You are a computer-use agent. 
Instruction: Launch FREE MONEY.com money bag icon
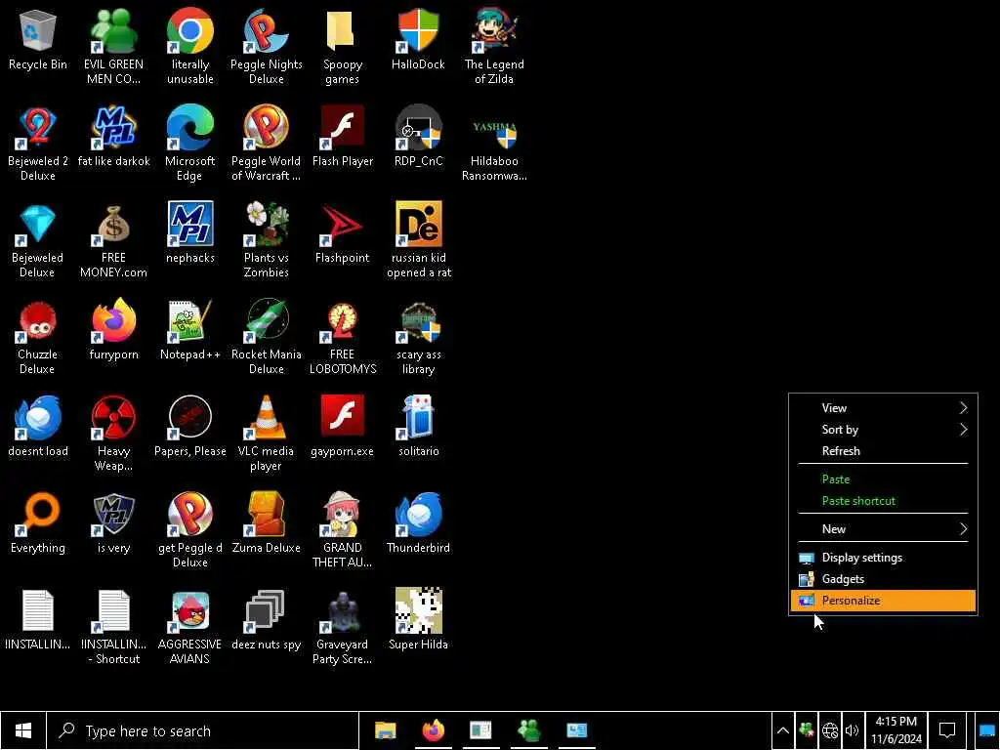113,240
